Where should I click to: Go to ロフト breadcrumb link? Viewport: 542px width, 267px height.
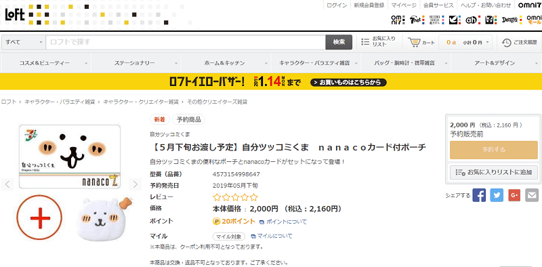tap(8, 102)
